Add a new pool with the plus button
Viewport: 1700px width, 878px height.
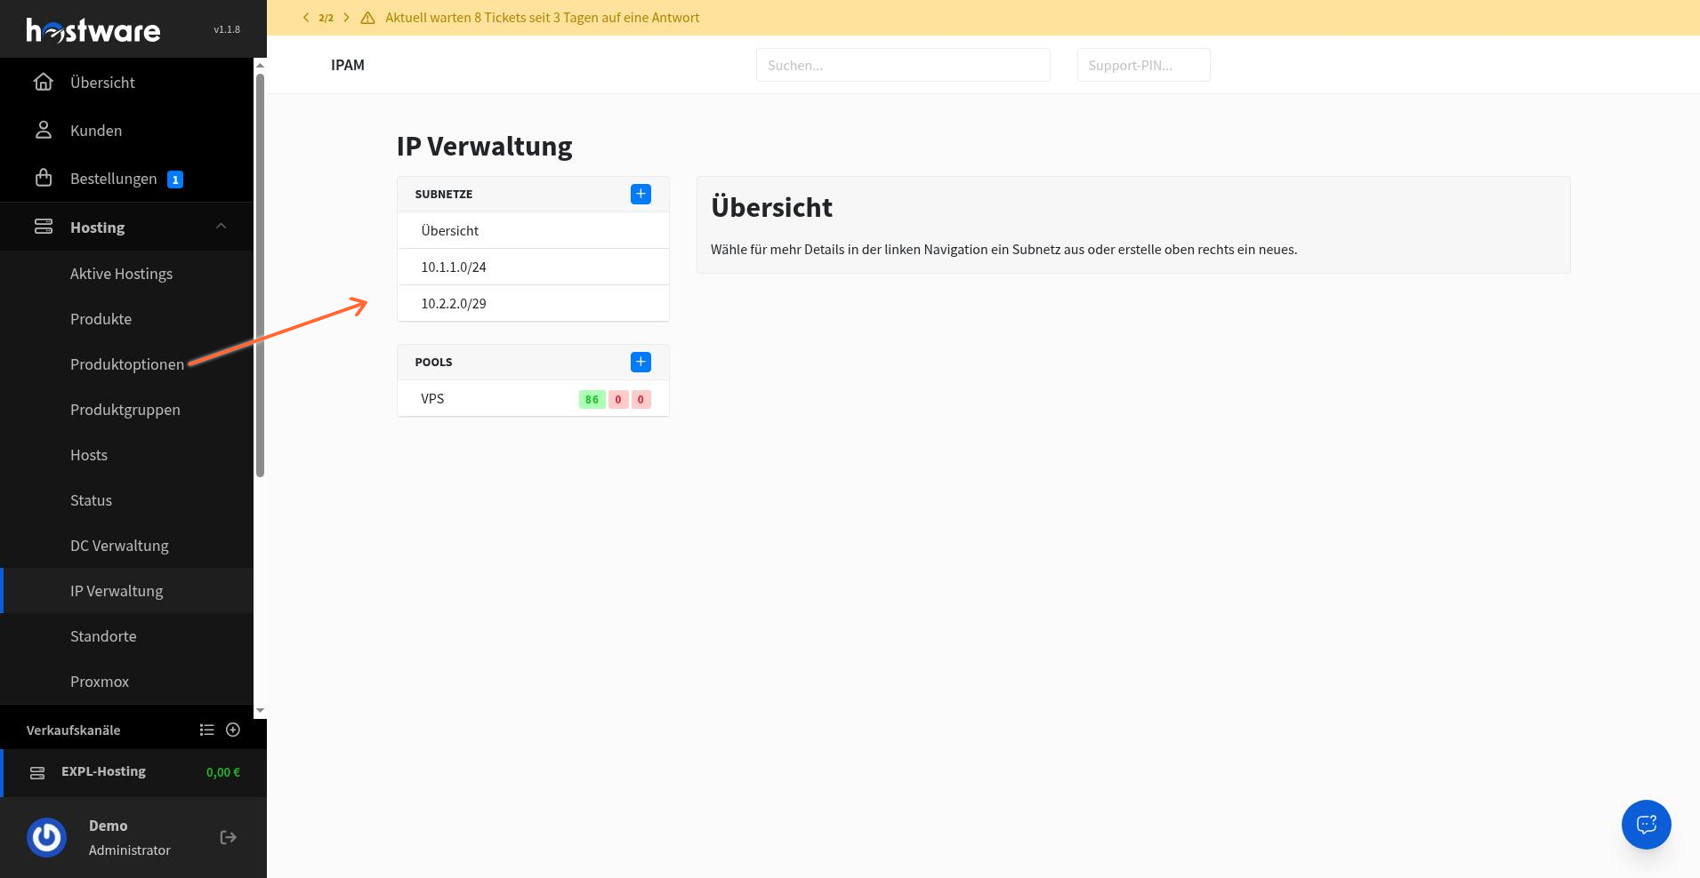(641, 362)
